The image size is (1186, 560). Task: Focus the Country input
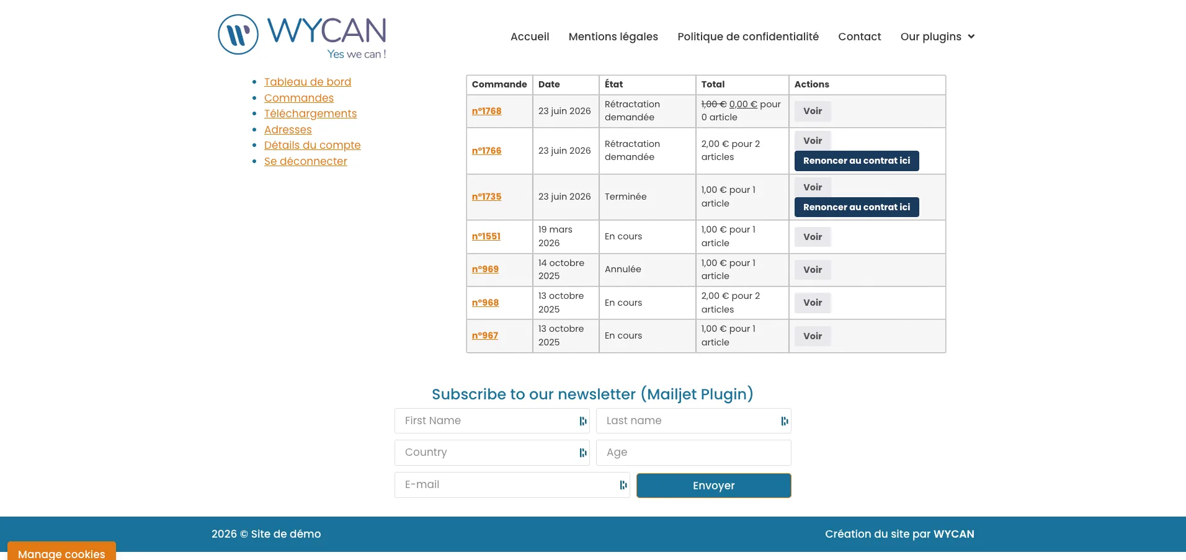coord(492,453)
